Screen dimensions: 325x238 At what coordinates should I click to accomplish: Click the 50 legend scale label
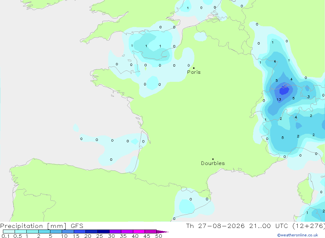tap(159, 236)
